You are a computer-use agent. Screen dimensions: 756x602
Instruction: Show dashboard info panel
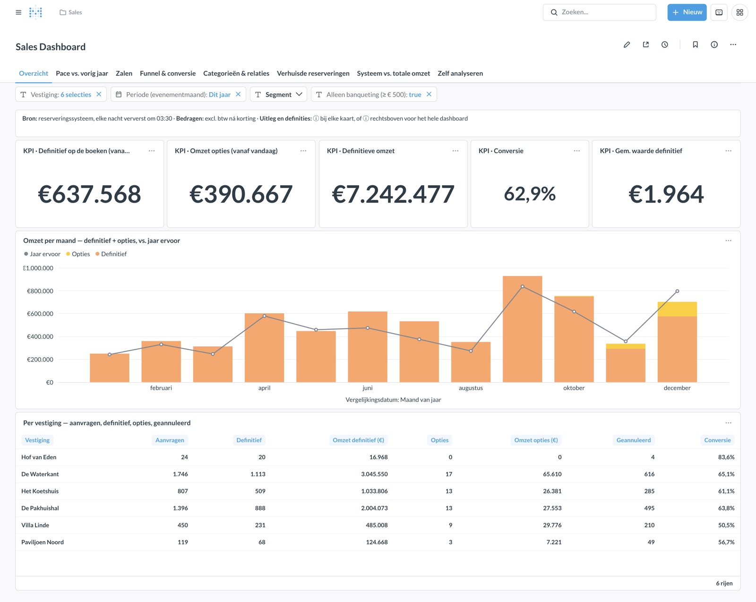click(x=714, y=44)
